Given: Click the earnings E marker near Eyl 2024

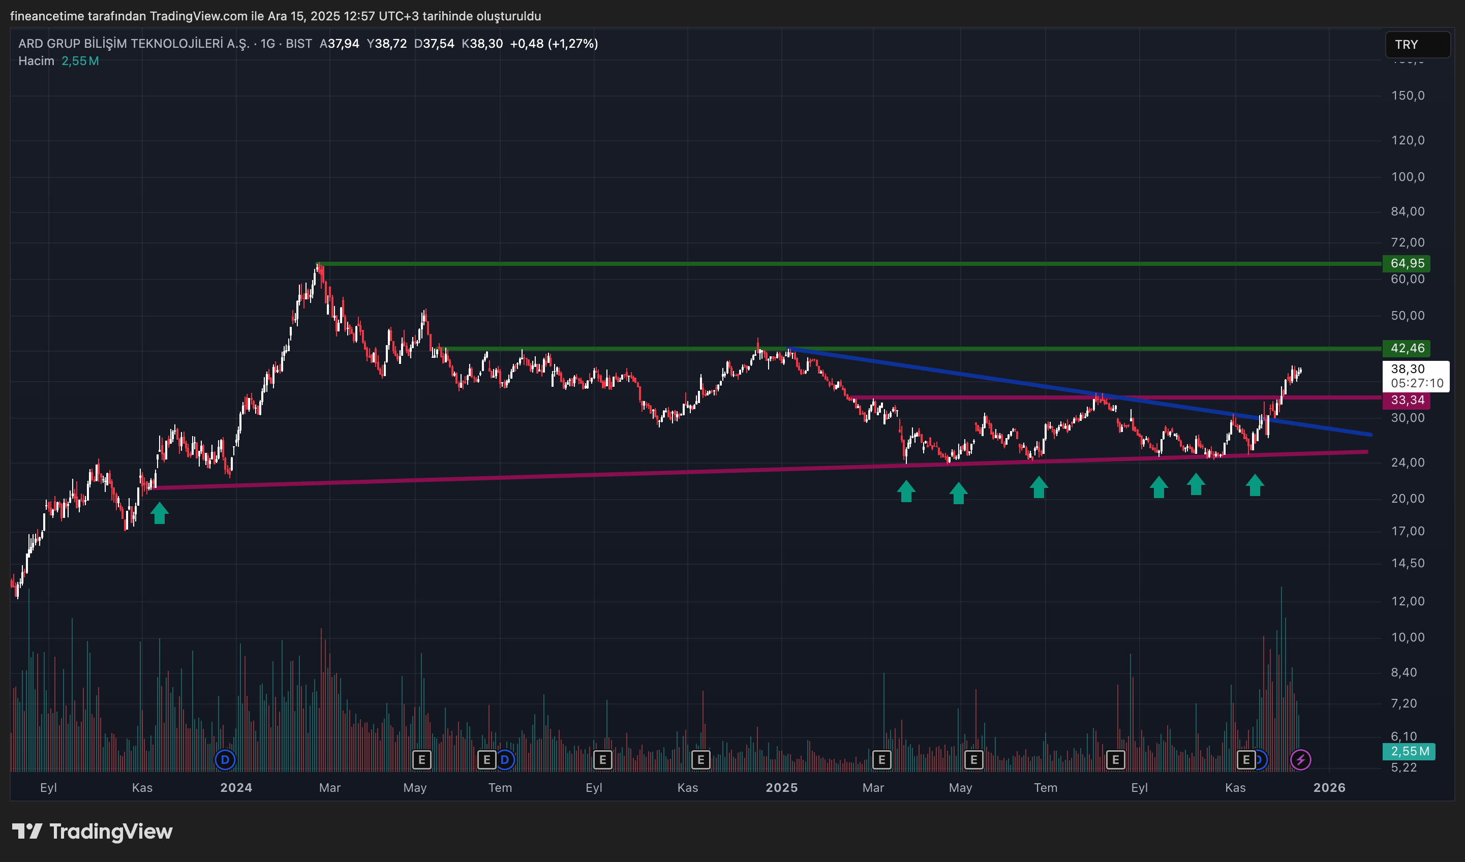Looking at the screenshot, I should point(602,759).
